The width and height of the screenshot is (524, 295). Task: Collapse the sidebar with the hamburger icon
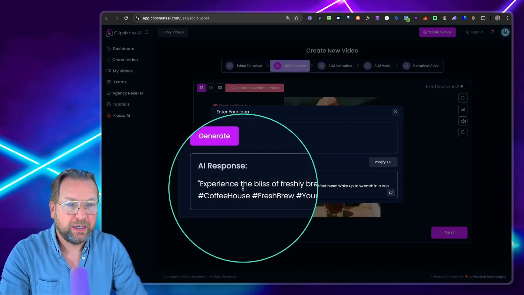click(147, 32)
